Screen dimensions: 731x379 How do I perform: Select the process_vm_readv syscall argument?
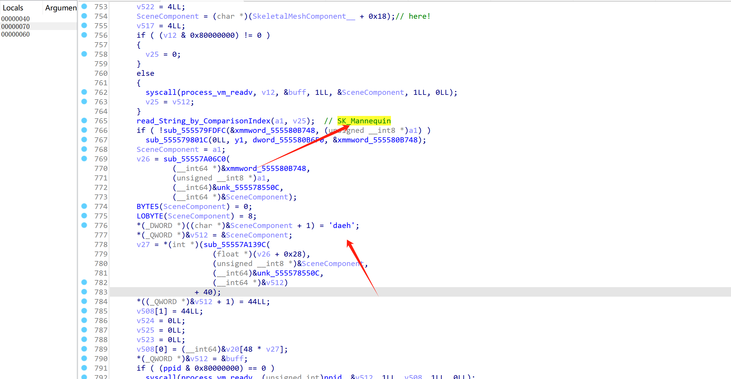(x=217, y=92)
